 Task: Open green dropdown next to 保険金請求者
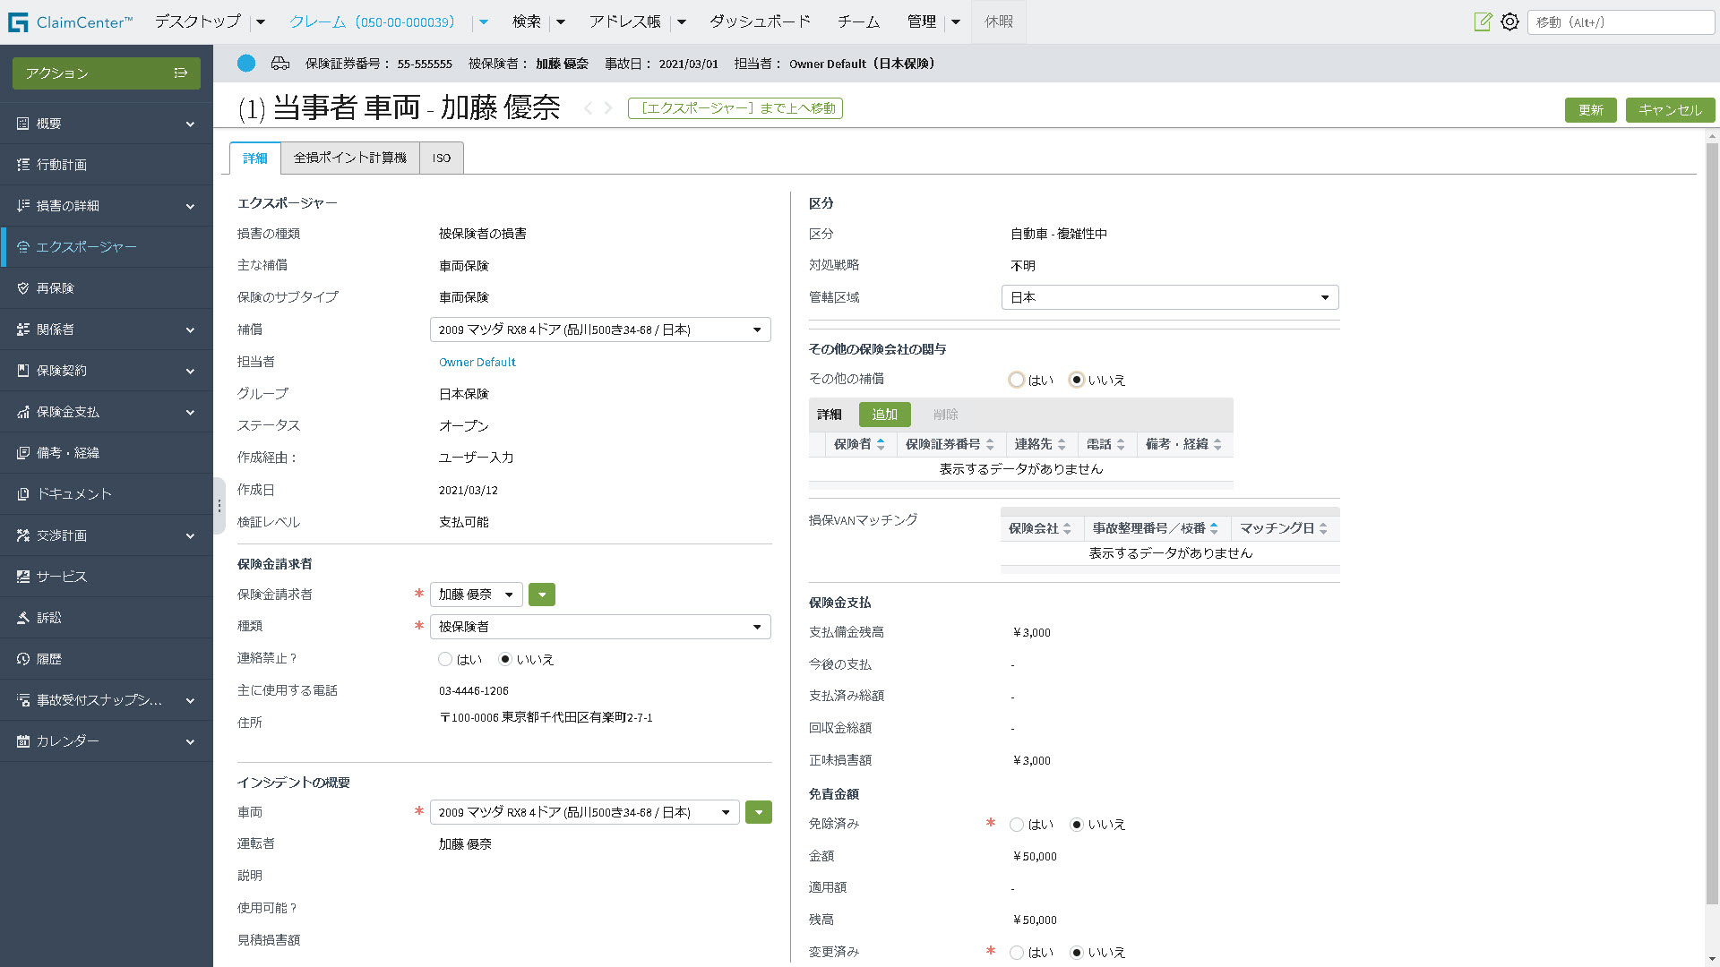coord(541,595)
